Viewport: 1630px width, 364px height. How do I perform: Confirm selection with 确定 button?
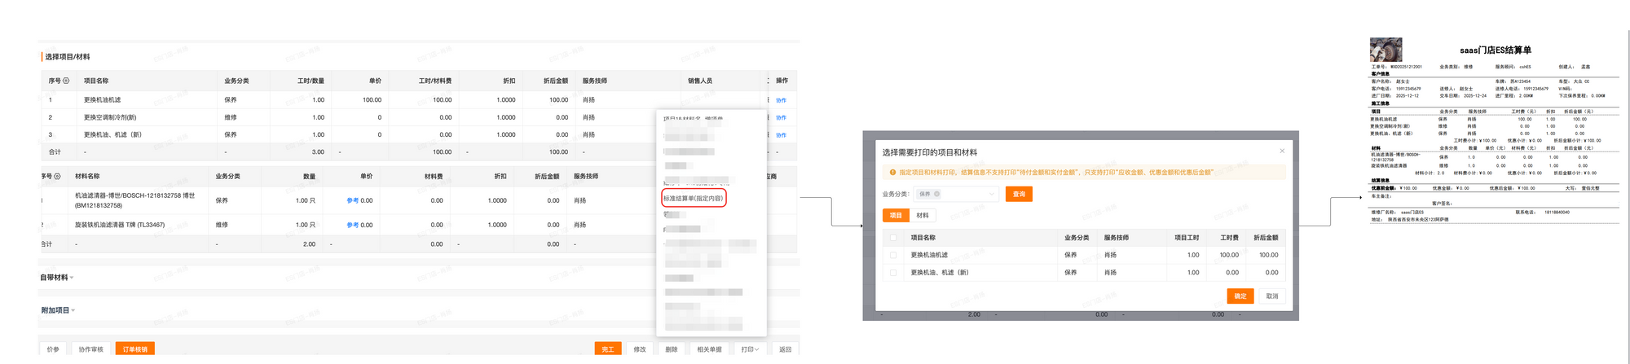pos(1239,296)
